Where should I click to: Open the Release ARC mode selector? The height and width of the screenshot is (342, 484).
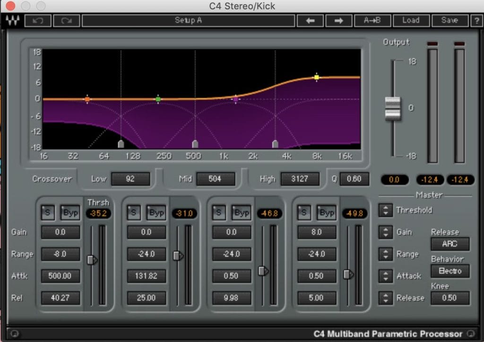click(x=449, y=244)
